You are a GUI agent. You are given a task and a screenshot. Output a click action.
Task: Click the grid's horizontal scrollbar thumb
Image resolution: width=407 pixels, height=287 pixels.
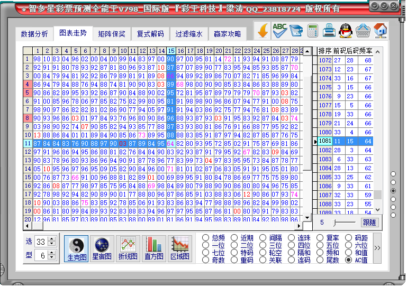(x=38, y=226)
